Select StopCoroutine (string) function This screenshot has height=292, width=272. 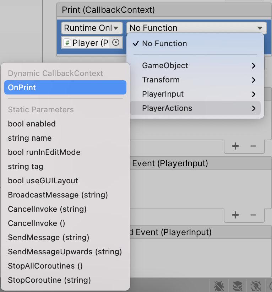65,280
